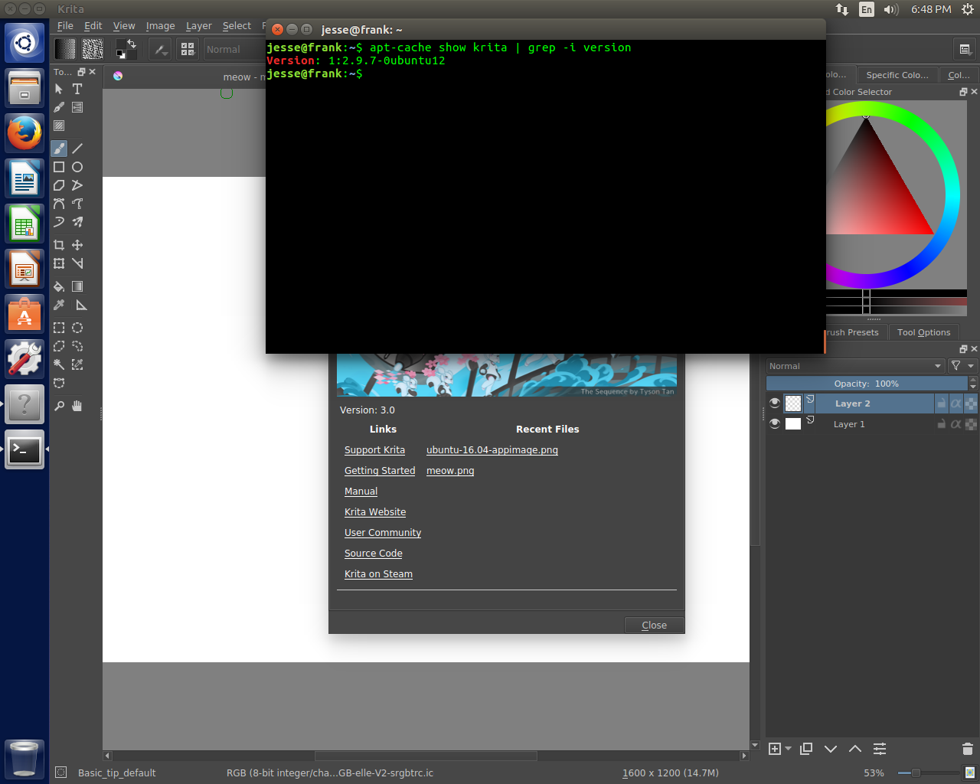Switch to the Tool Options tab
Image resolution: width=980 pixels, height=784 pixels.
pos(923,332)
